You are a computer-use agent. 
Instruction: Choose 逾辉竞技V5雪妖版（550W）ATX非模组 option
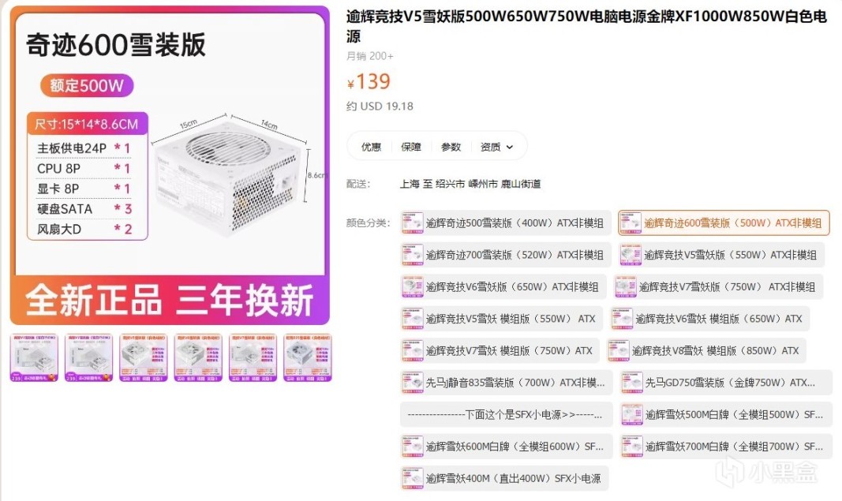[x=720, y=255]
